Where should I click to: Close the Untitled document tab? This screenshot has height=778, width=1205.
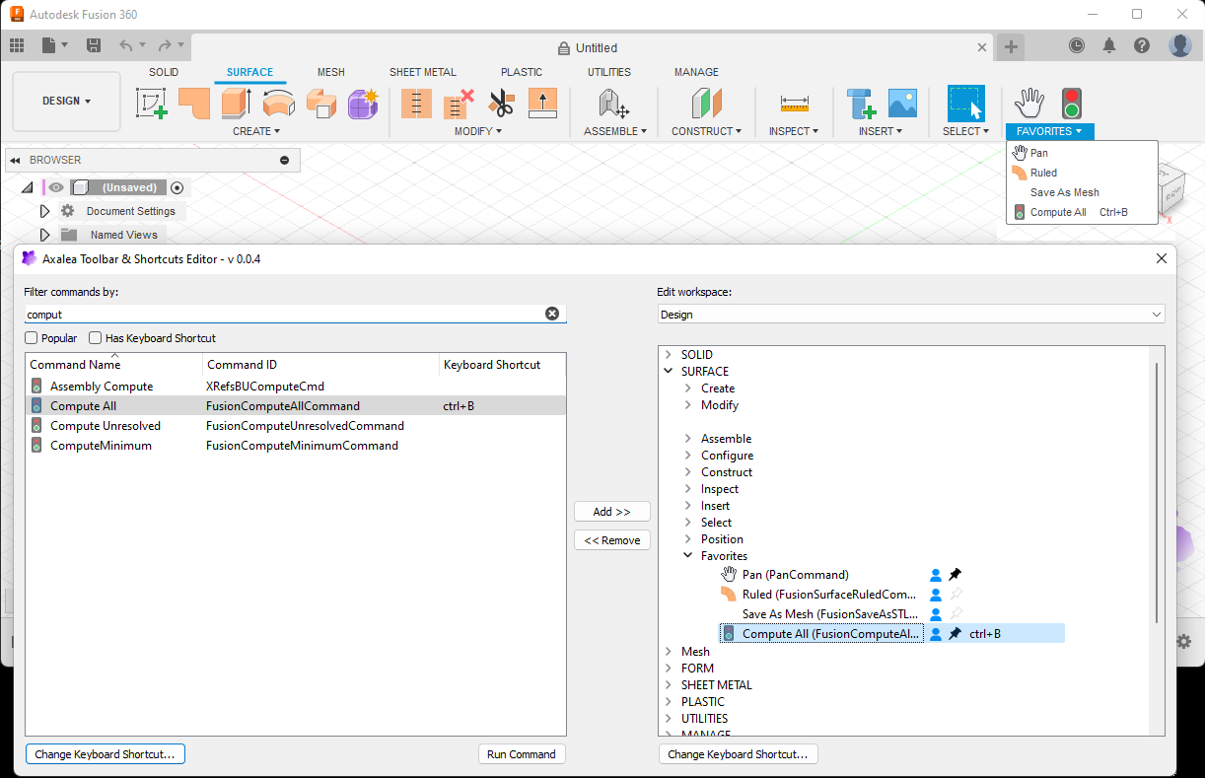(x=982, y=46)
